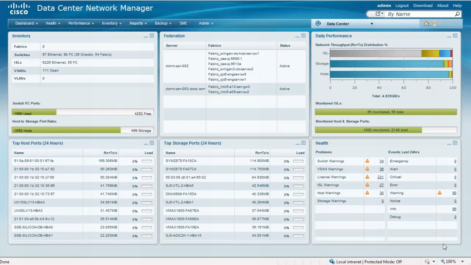Click the Cisco logo
Viewport: 471px width, 265px height.
click(x=19, y=8)
